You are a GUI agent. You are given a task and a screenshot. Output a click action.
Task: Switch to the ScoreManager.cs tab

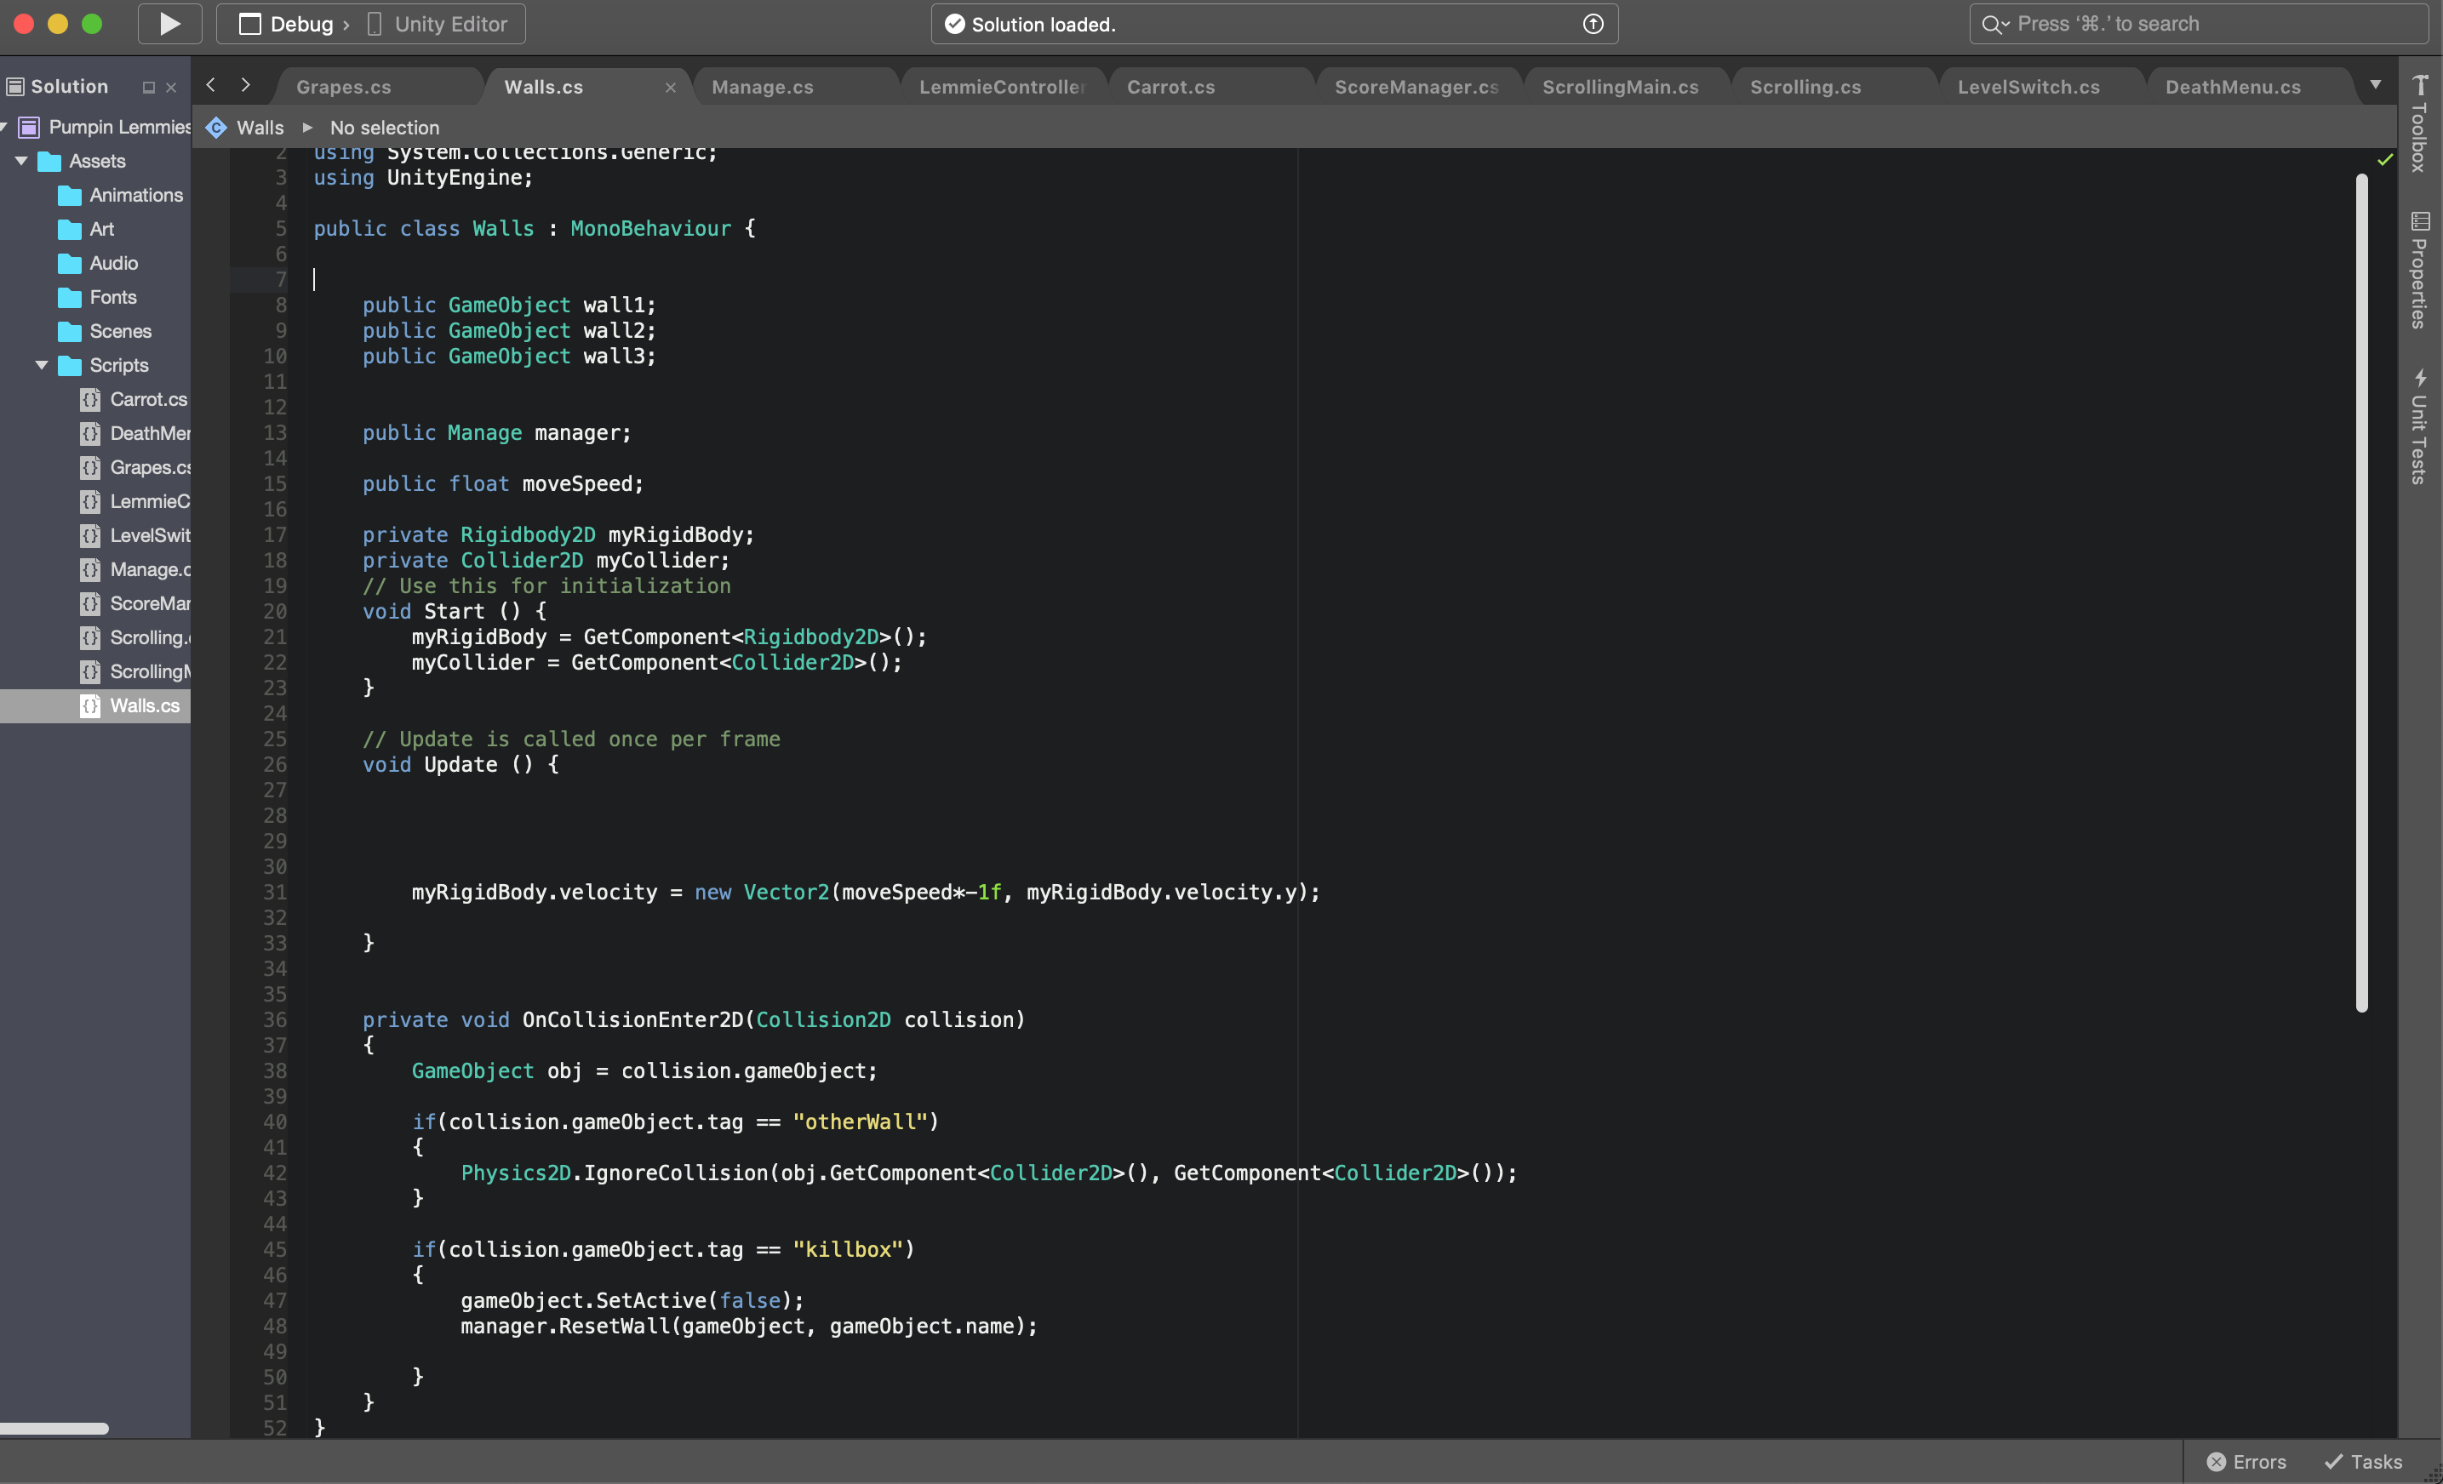coord(1415,88)
